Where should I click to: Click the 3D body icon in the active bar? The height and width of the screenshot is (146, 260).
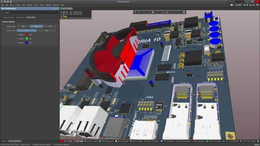(x=184, y=12)
